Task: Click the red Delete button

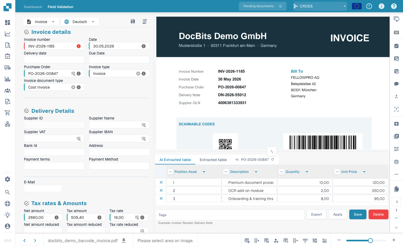Action: (x=378, y=215)
